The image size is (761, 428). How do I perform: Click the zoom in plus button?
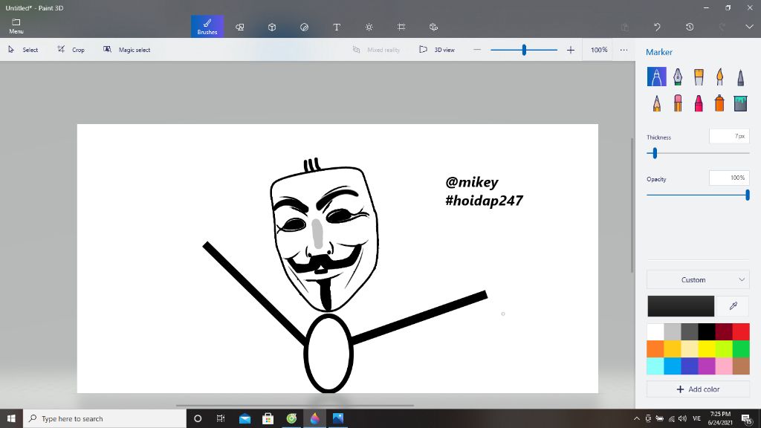pyautogui.click(x=571, y=50)
